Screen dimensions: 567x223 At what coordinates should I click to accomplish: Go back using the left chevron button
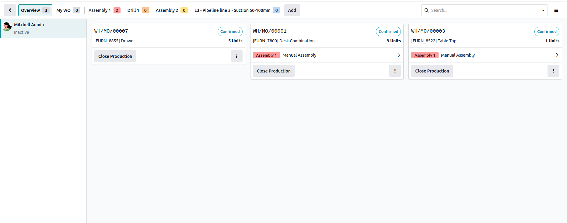point(10,10)
